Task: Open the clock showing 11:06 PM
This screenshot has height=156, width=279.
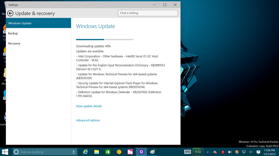Action: tap(269, 152)
